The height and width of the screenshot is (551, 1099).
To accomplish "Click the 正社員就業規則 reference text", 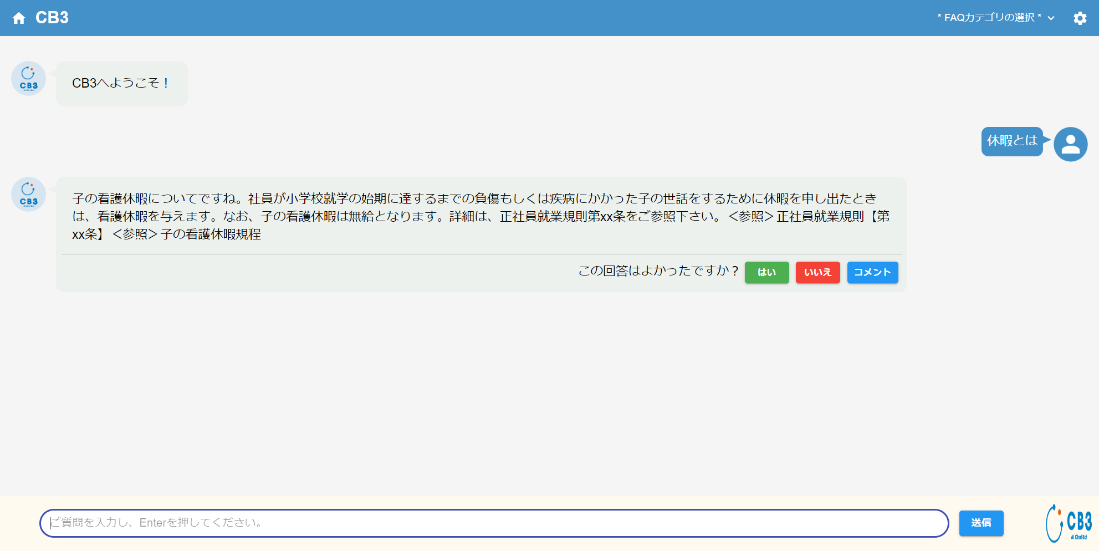I will tap(820, 216).
